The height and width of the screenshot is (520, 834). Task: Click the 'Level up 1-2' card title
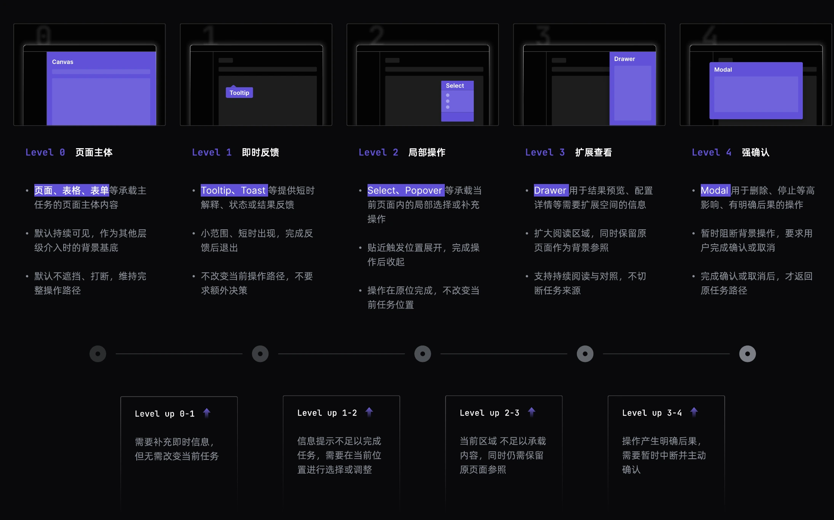(x=327, y=413)
